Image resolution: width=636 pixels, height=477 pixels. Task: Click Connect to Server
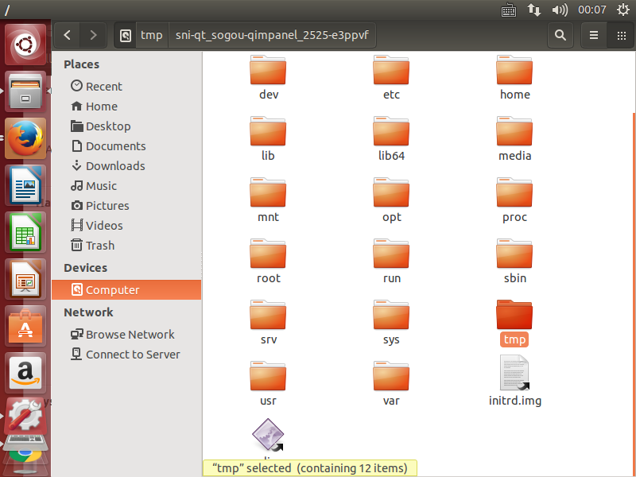[126, 354]
